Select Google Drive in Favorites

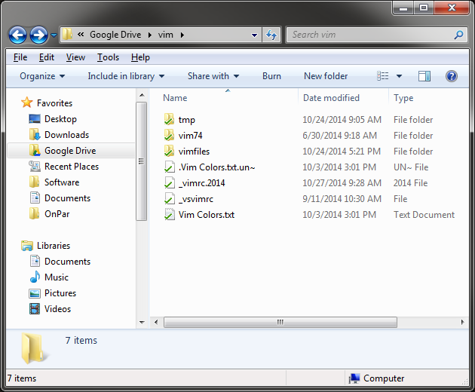pos(70,151)
